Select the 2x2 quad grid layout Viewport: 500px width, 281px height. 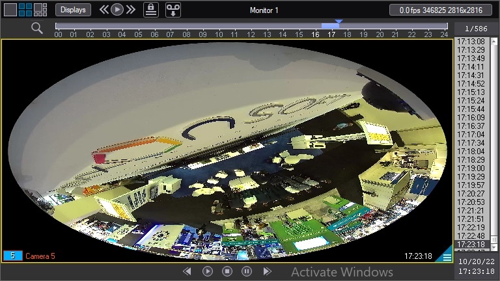(x=25, y=10)
